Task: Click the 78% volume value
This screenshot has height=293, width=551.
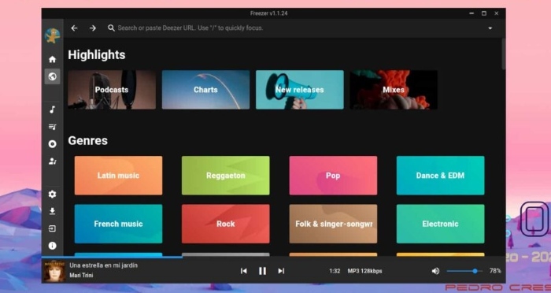Action: 495,271
